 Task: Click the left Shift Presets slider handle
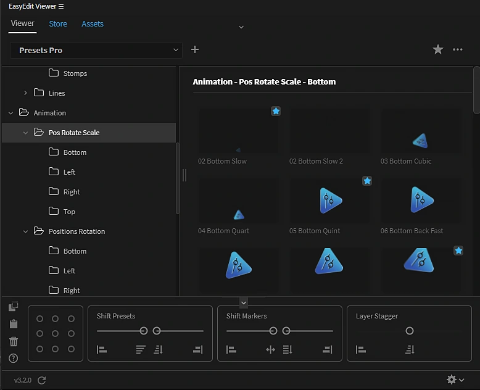(x=144, y=331)
